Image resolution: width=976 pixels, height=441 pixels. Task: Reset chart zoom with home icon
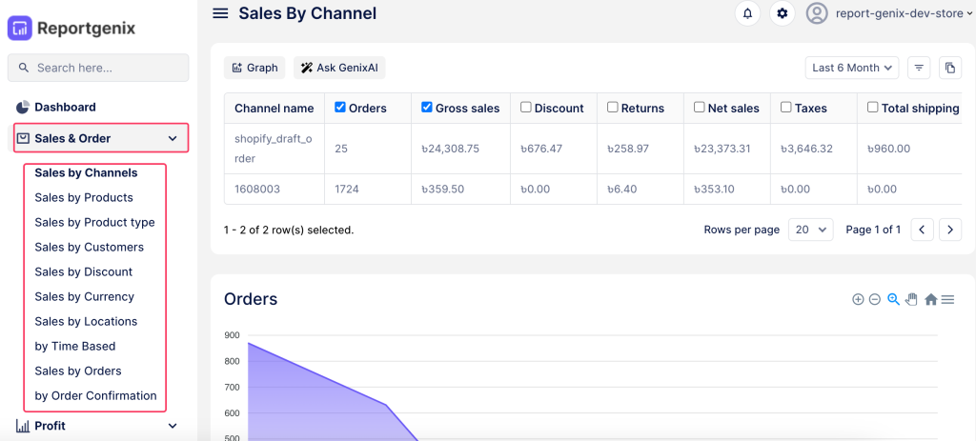pos(930,299)
